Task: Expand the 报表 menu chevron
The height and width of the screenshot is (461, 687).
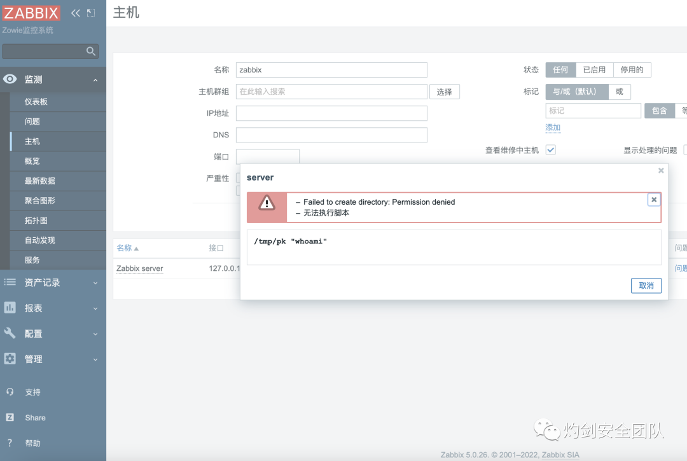Action: [x=95, y=308]
